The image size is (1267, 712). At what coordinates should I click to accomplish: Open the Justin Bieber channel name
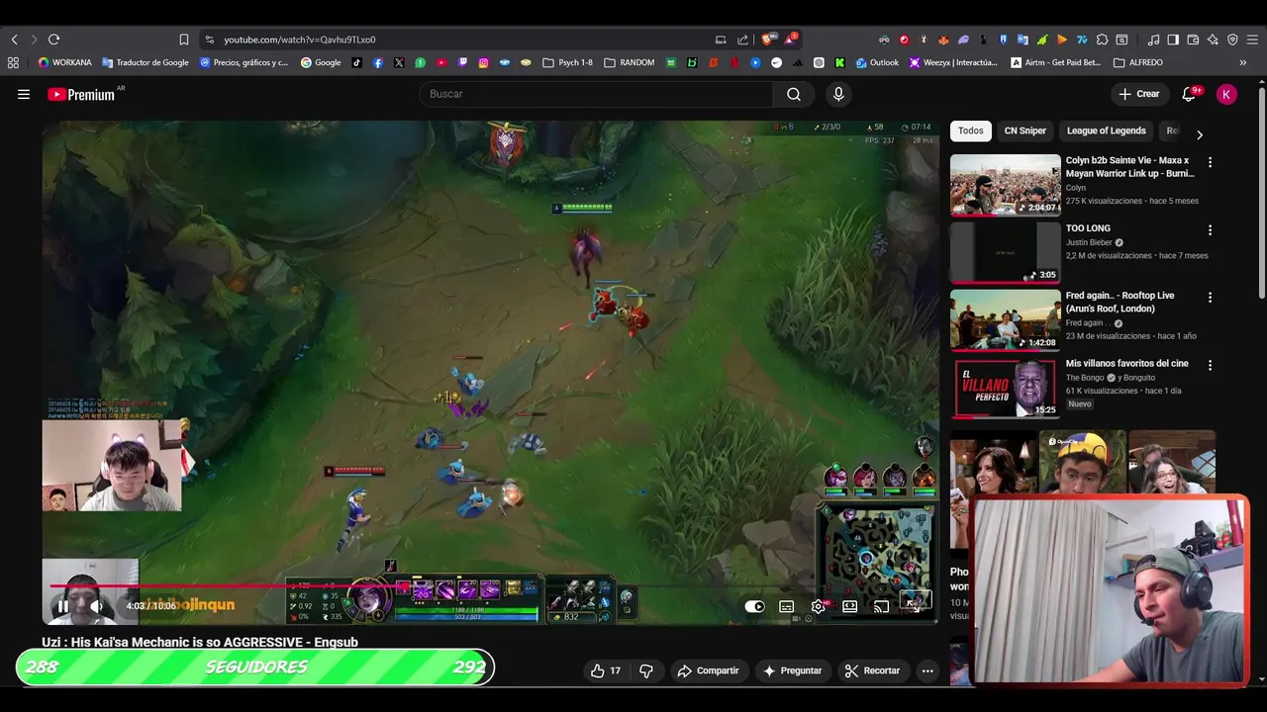(x=1089, y=242)
